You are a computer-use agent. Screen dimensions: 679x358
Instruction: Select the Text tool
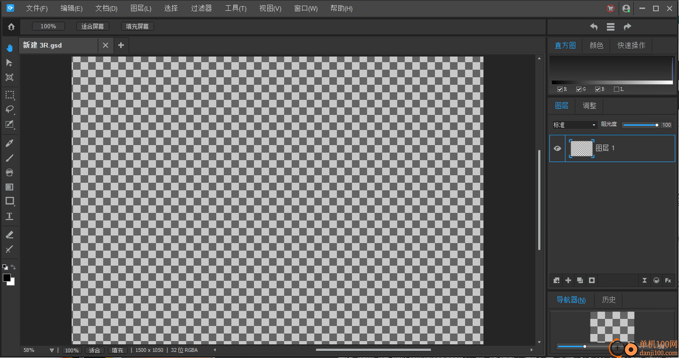9,216
